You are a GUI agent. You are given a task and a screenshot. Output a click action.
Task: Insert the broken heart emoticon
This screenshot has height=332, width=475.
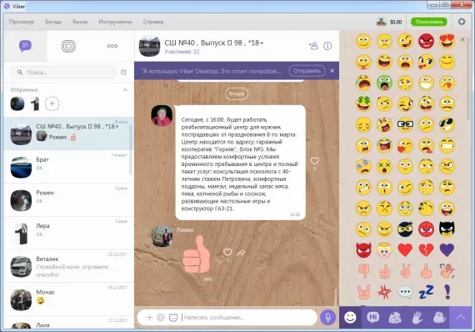[x=426, y=249]
